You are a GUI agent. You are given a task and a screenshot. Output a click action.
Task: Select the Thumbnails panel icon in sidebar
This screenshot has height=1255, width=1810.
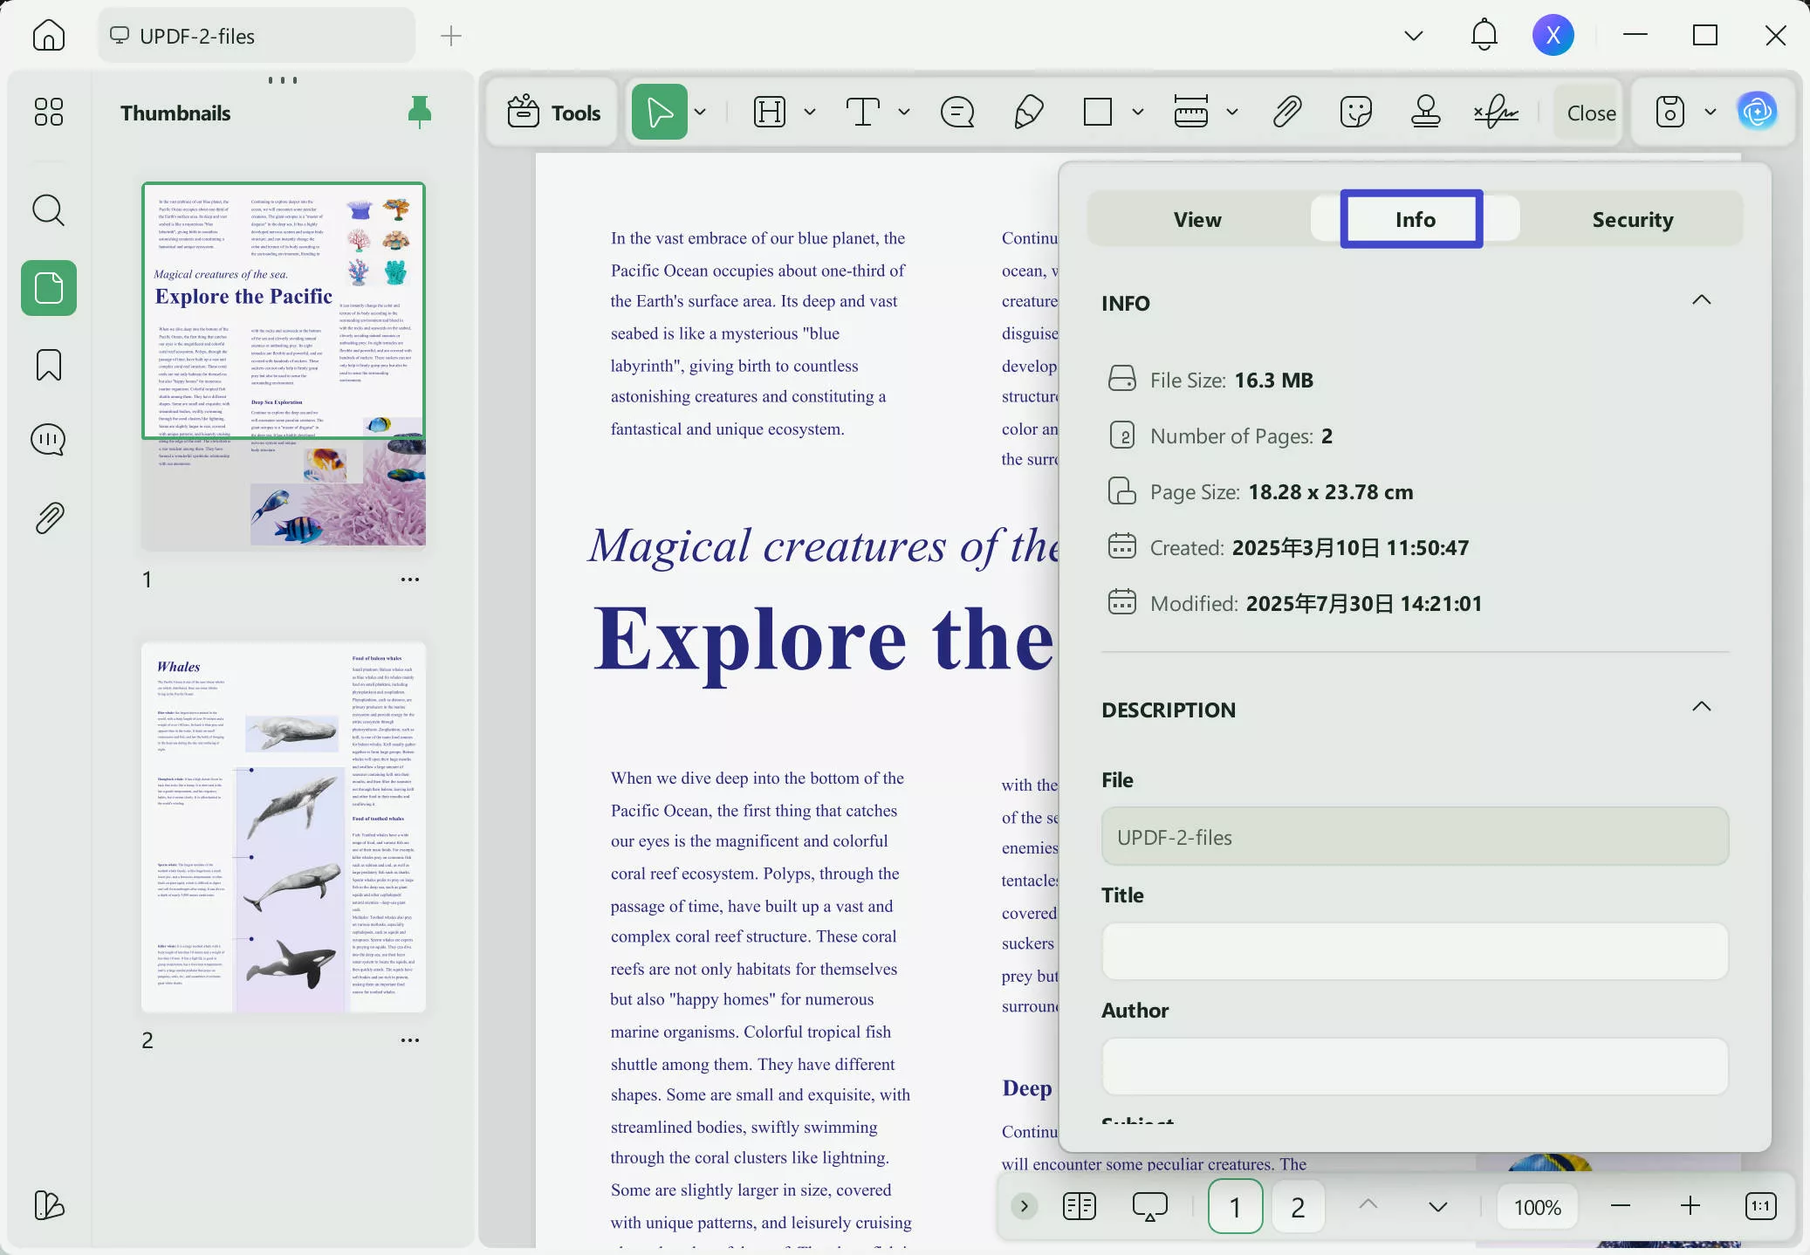coord(49,288)
